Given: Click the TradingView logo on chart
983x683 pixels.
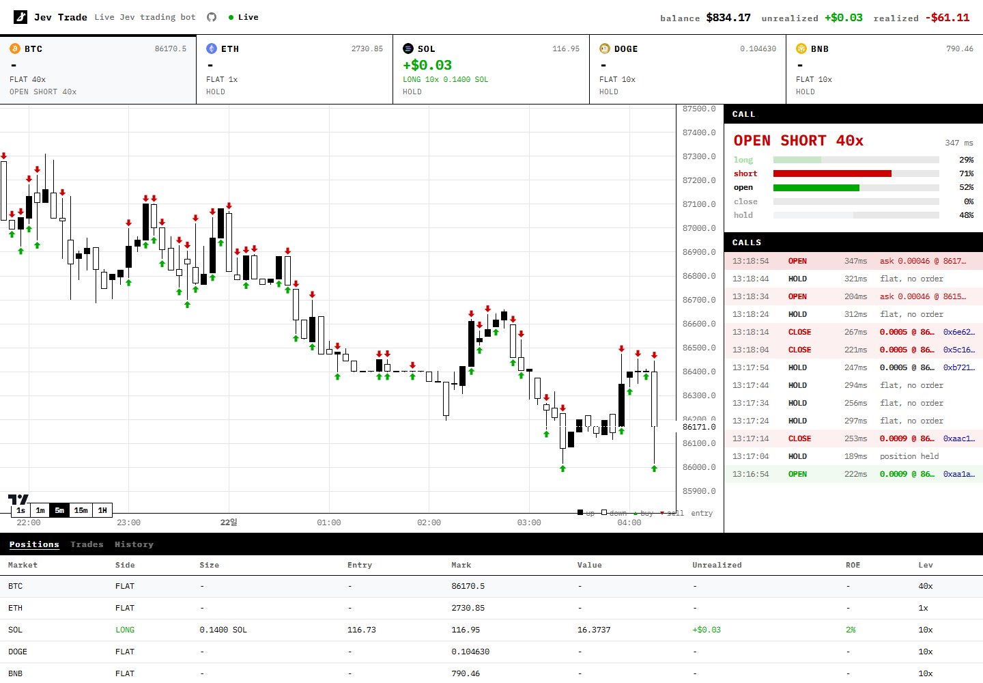Looking at the screenshot, I should [18, 499].
